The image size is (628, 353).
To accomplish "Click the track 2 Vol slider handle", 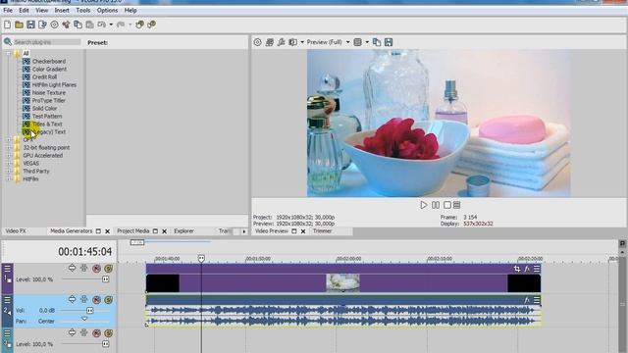I will tap(89, 310).
